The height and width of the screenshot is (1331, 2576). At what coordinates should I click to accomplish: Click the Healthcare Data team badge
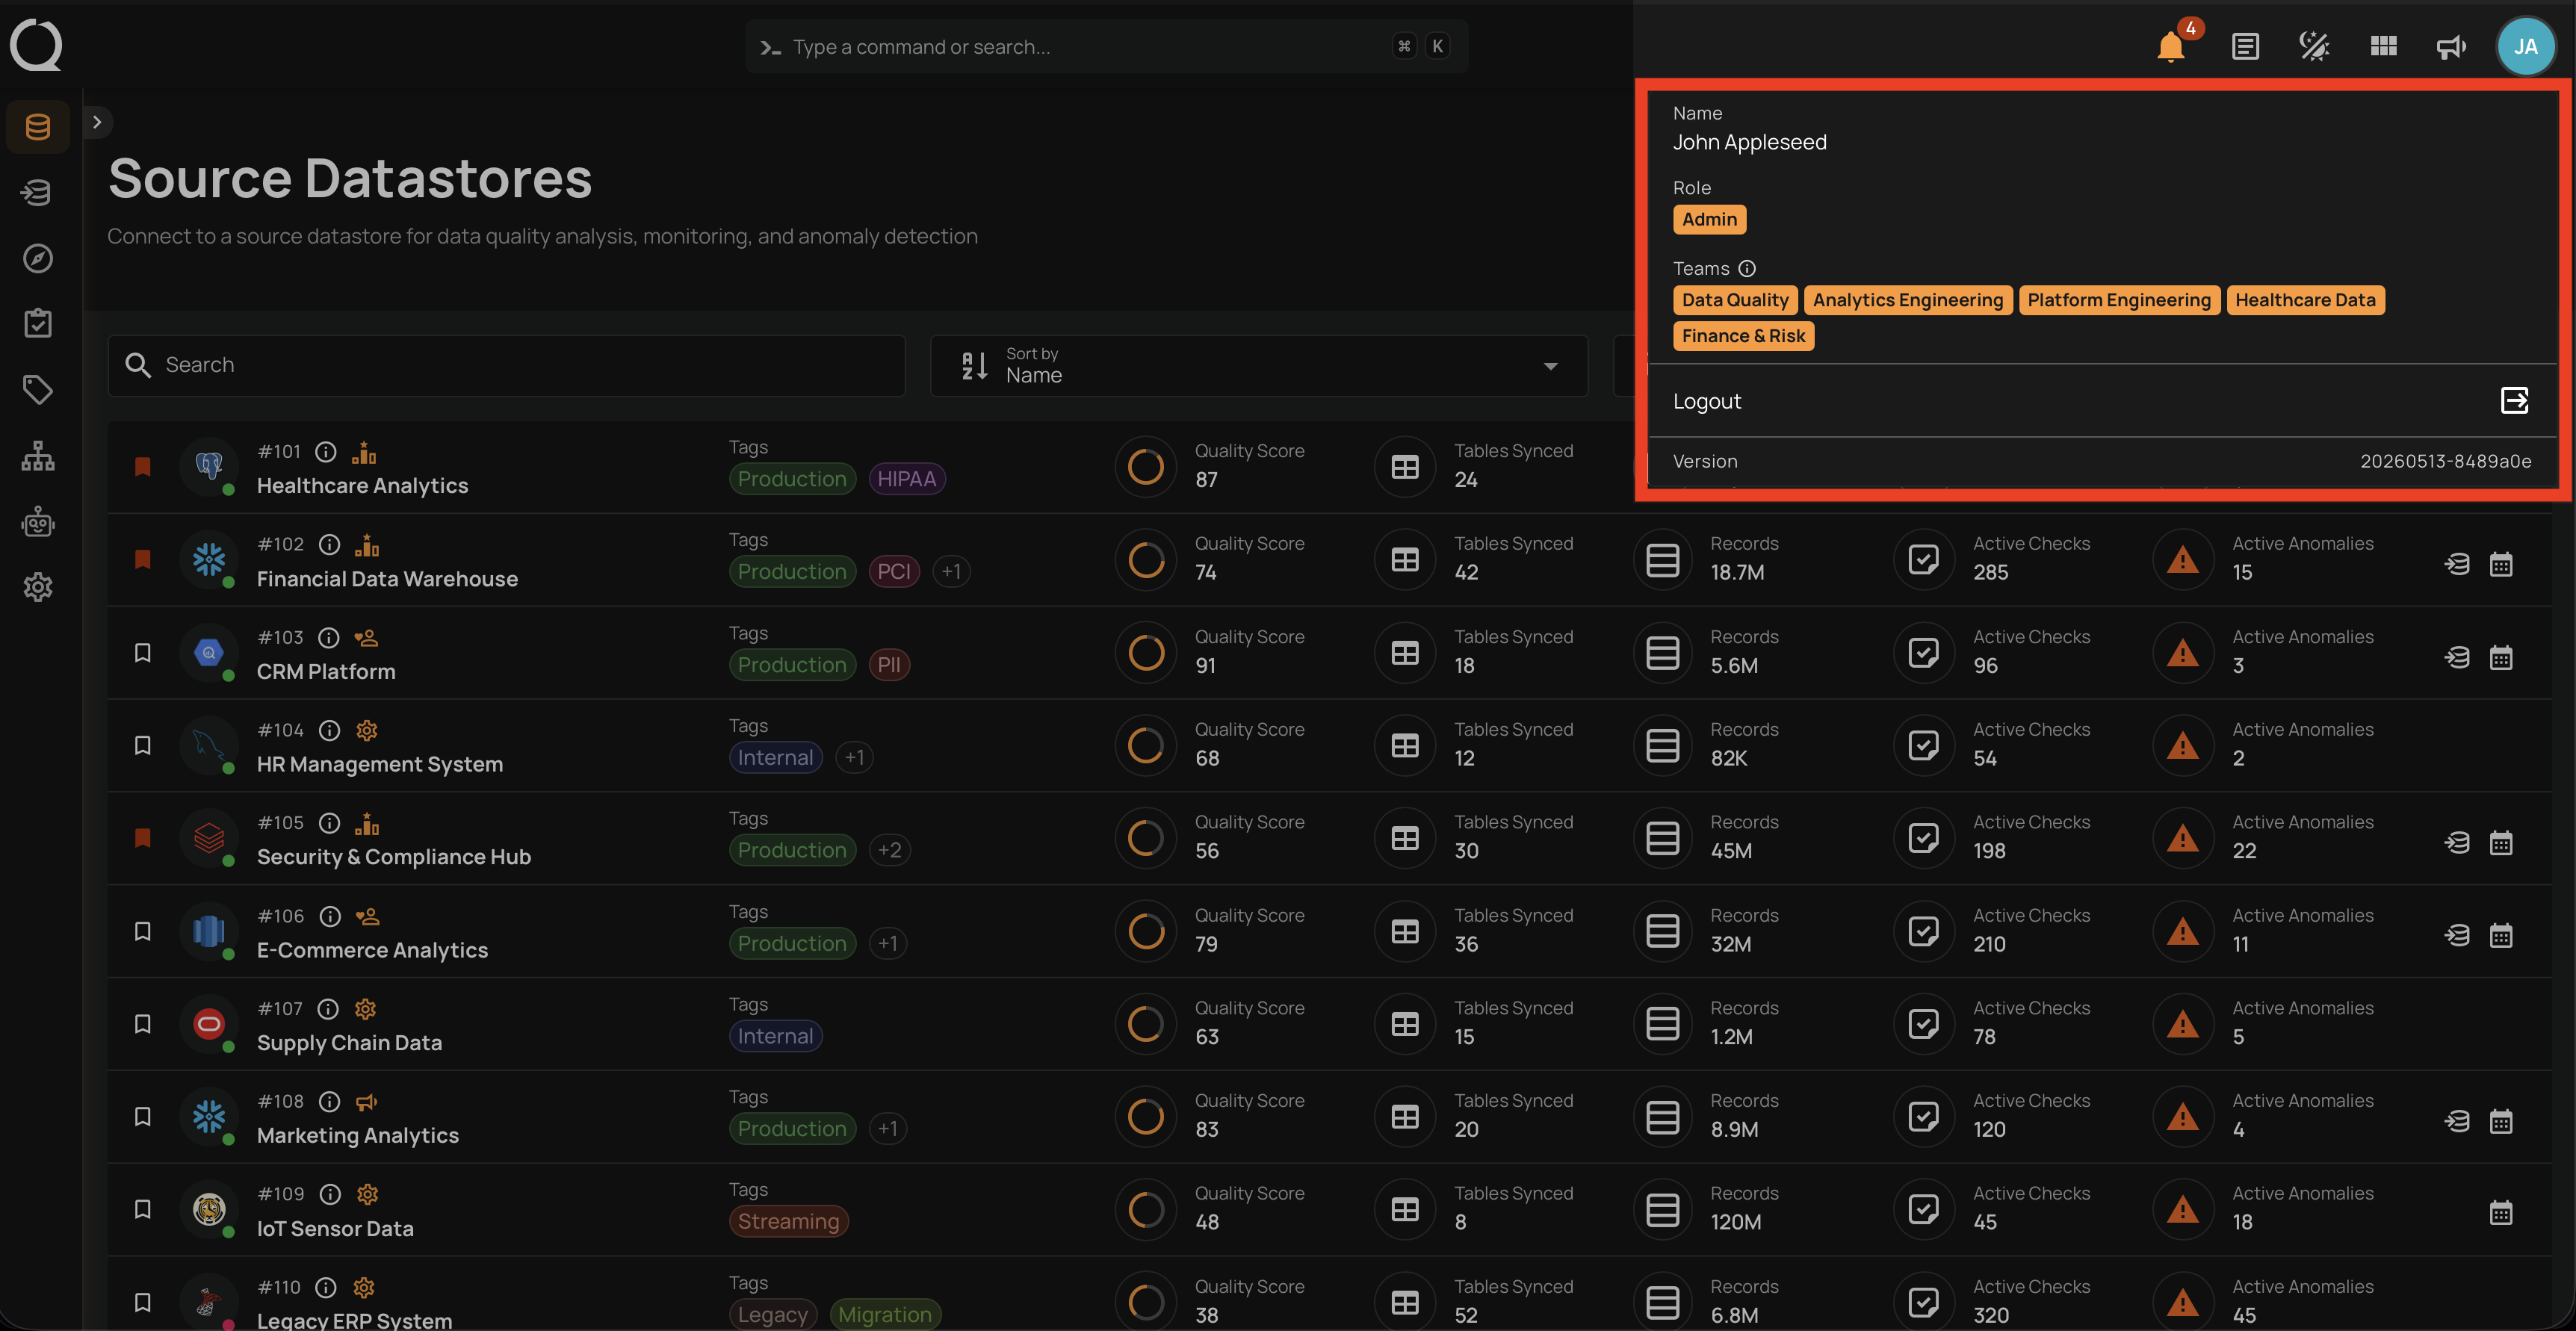click(x=2305, y=301)
